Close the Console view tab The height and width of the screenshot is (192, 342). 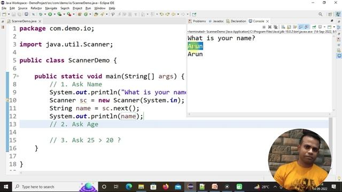tap(267, 21)
